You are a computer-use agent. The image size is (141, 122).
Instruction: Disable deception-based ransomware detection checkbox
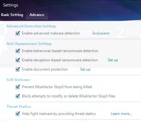point(18,60)
